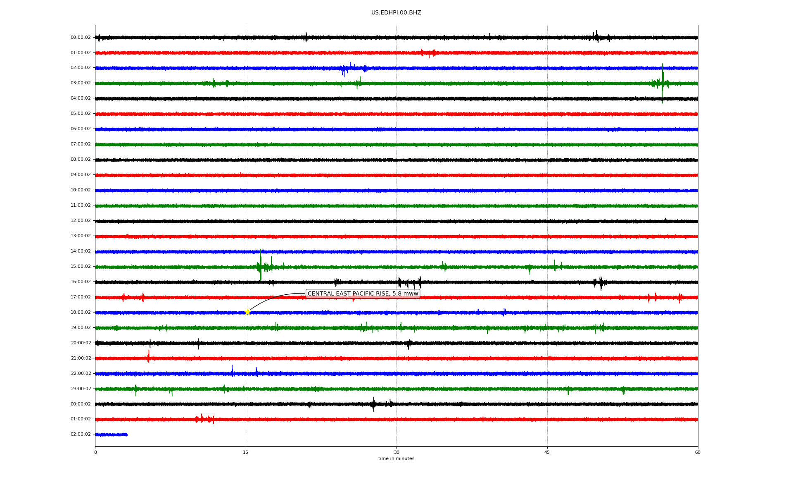Click the x-axis tick label 45
Screen dimensions: 793x496
click(547, 453)
